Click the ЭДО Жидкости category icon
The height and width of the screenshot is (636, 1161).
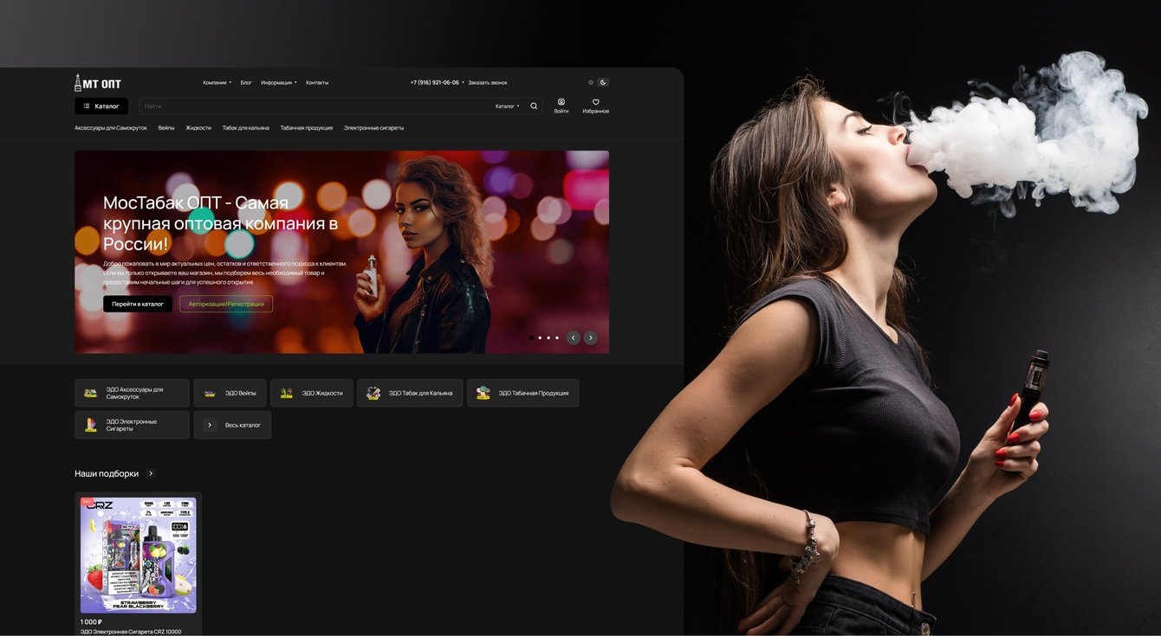pos(286,393)
